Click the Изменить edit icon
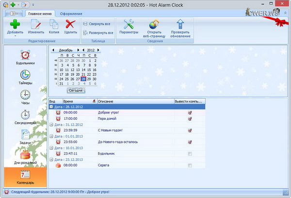This screenshot has height=198, width=291. click(x=35, y=24)
